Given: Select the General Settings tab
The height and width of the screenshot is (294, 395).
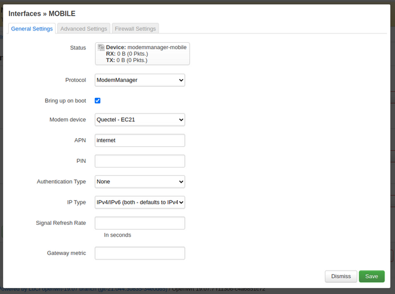Looking at the screenshot, I should tap(32, 29).
